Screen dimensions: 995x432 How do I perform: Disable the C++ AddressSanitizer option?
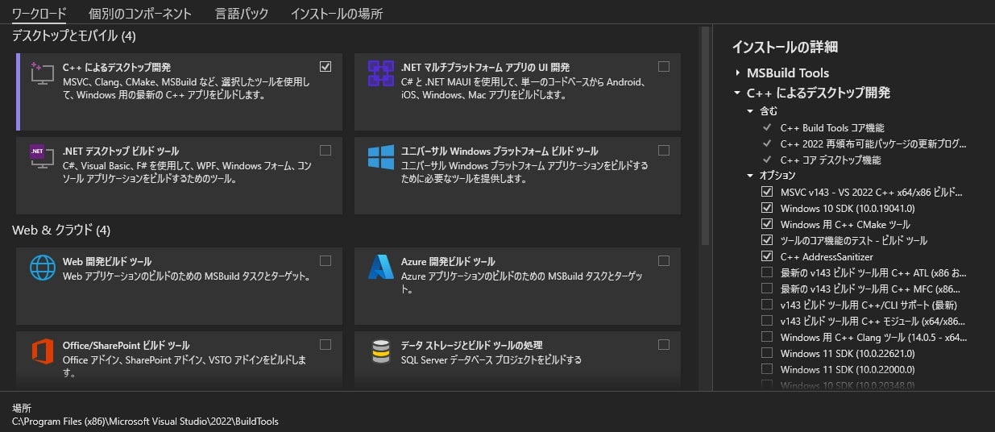766,256
